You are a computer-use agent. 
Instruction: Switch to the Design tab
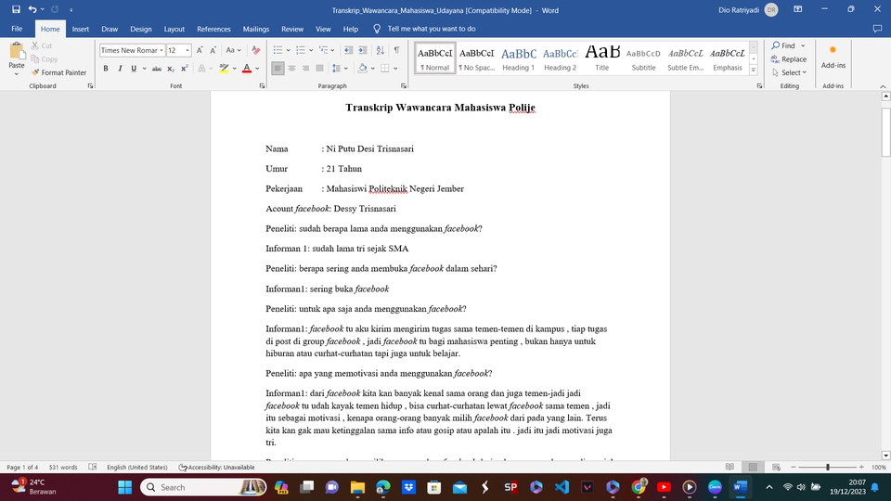(x=140, y=29)
